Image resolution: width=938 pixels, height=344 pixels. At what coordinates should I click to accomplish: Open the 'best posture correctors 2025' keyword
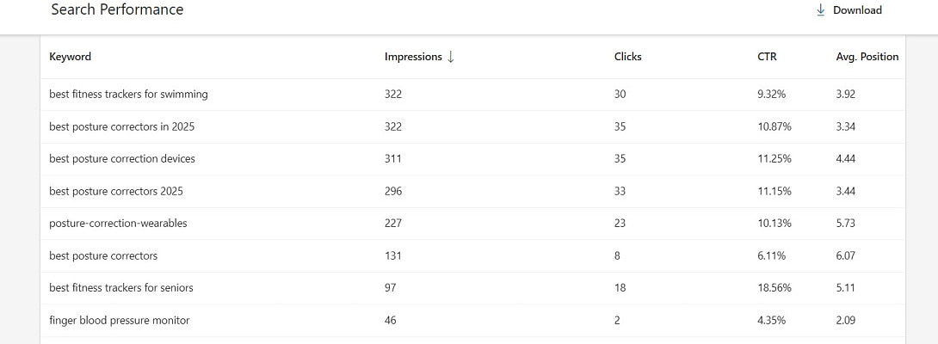click(x=115, y=191)
